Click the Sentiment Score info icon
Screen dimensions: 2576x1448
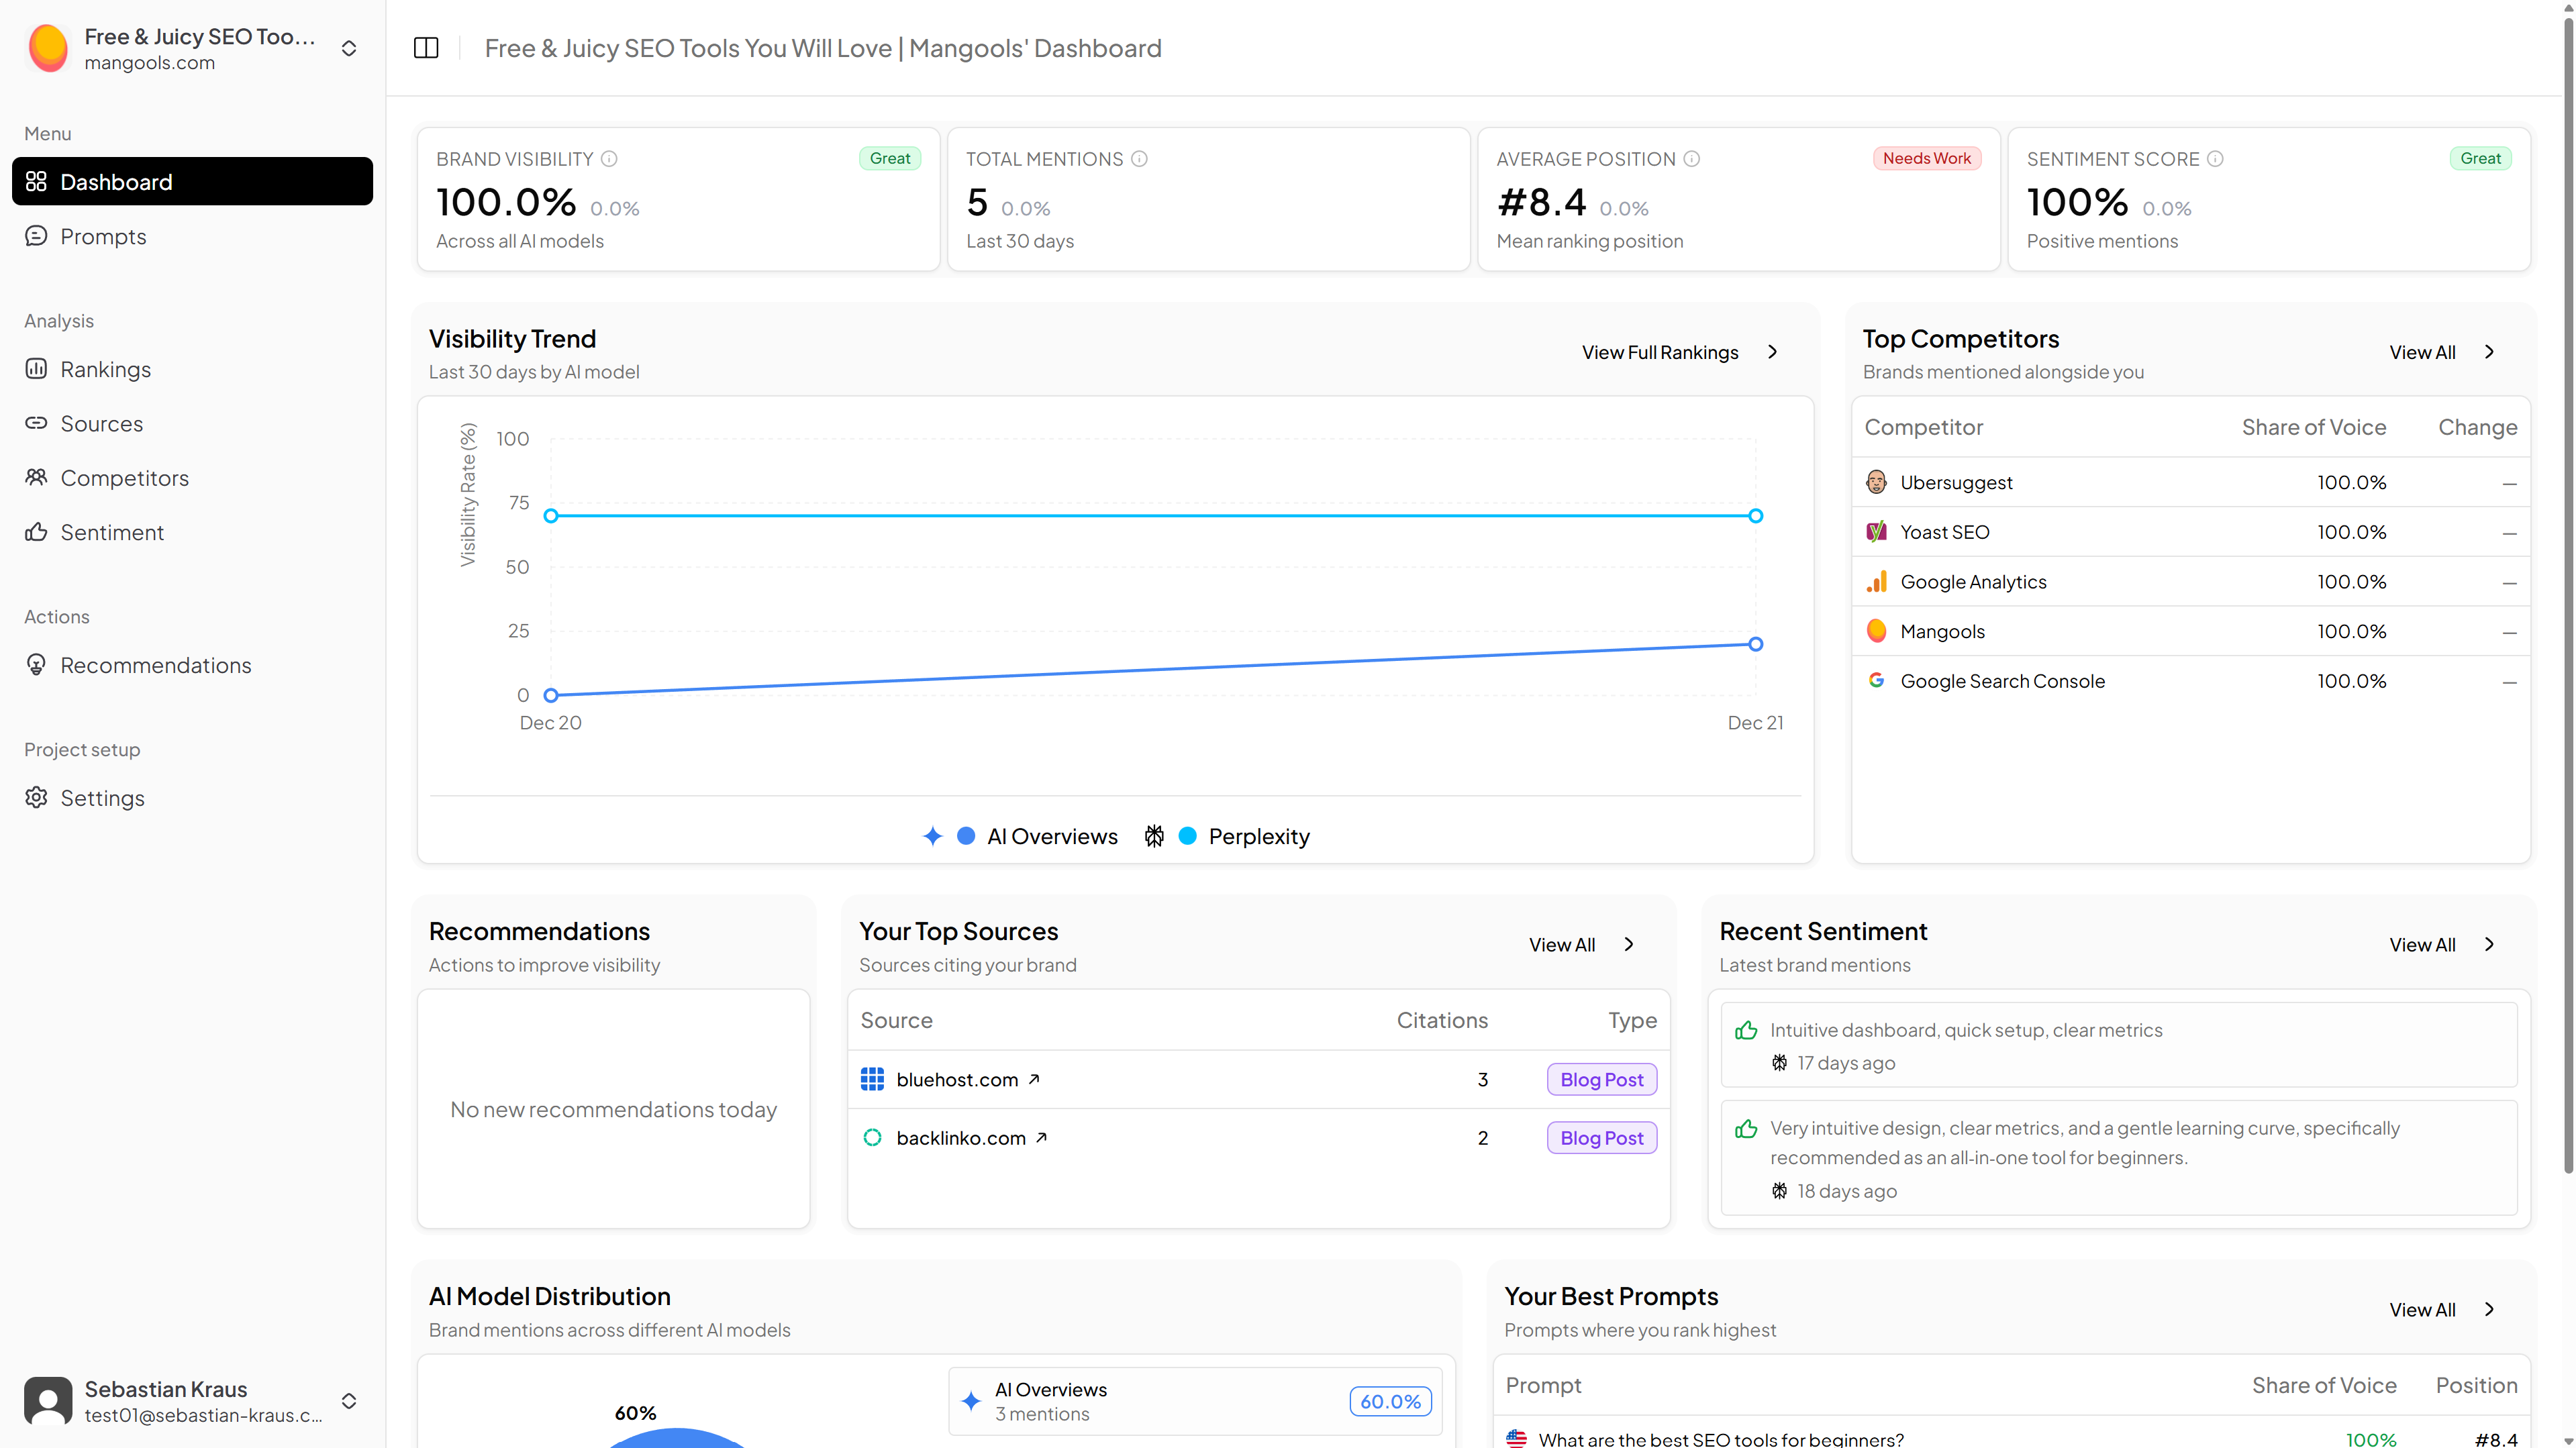(2215, 159)
